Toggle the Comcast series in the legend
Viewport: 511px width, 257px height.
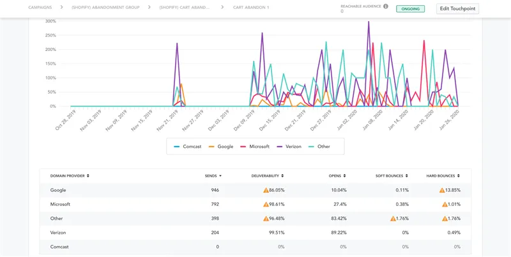click(x=187, y=147)
